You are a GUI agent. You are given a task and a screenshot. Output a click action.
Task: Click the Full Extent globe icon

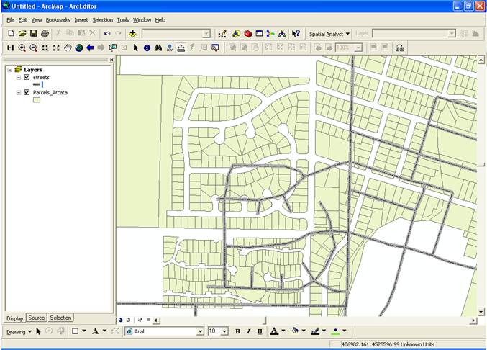point(79,48)
